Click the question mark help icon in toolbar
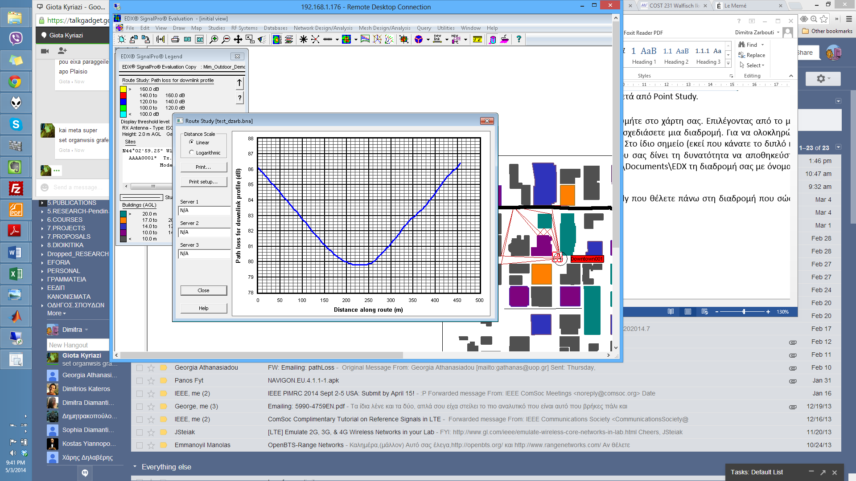The width and height of the screenshot is (856, 481). click(x=519, y=40)
